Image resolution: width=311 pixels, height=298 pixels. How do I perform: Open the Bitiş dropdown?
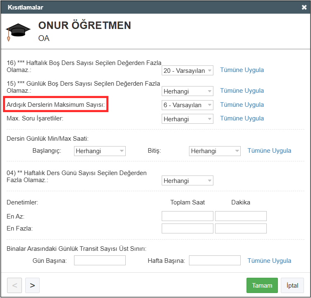point(215,151)
